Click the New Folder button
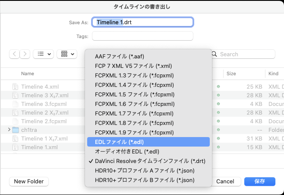The image size is (284, 195). pyautogui.click(x=29, y=182)
